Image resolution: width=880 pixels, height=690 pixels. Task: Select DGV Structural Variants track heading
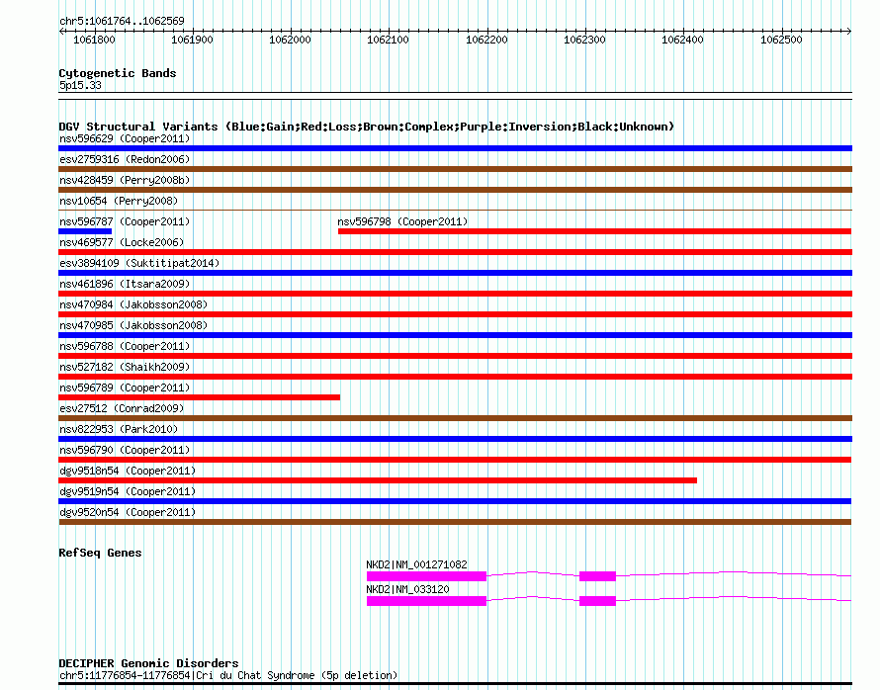point(367,127)
